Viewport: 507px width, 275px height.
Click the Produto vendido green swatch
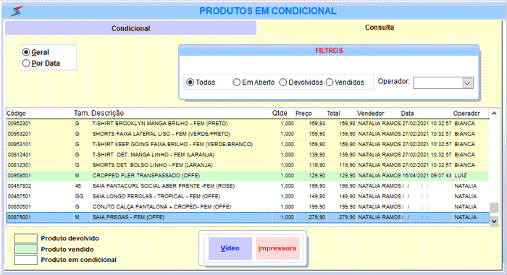25,249
